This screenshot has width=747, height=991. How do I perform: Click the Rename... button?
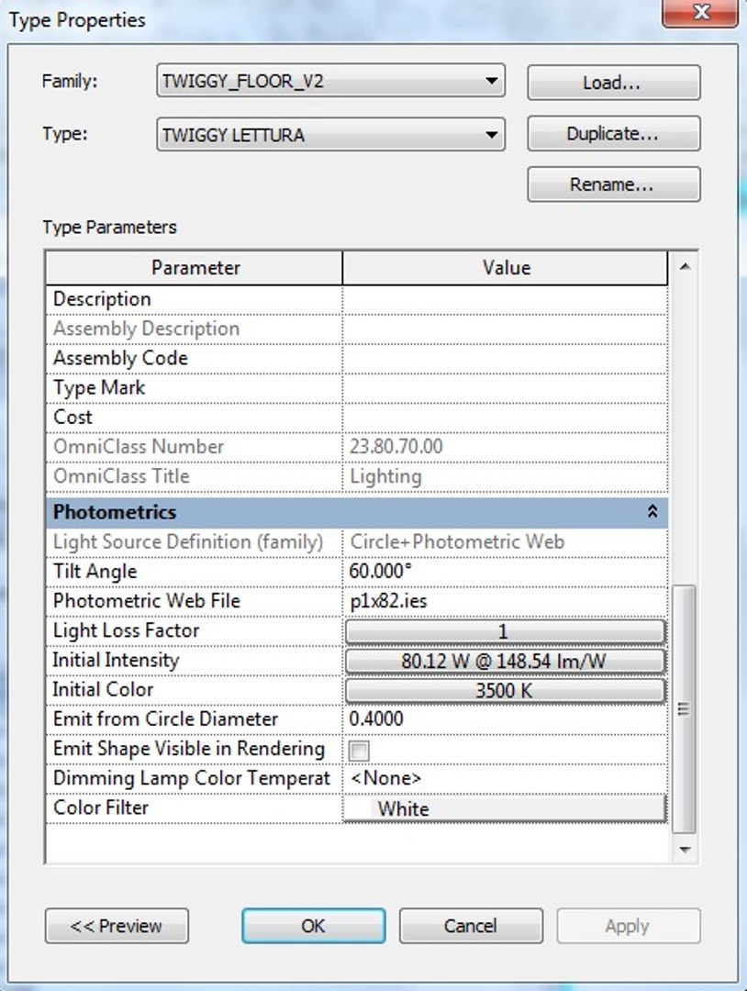pyautogui.click(x=614, y=184)
